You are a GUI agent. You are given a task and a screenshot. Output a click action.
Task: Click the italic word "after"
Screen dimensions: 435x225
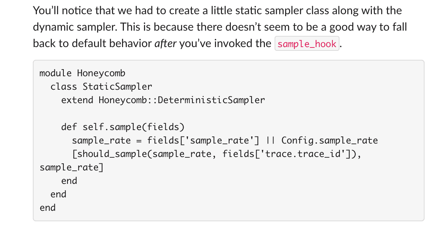tap(165, 44)
